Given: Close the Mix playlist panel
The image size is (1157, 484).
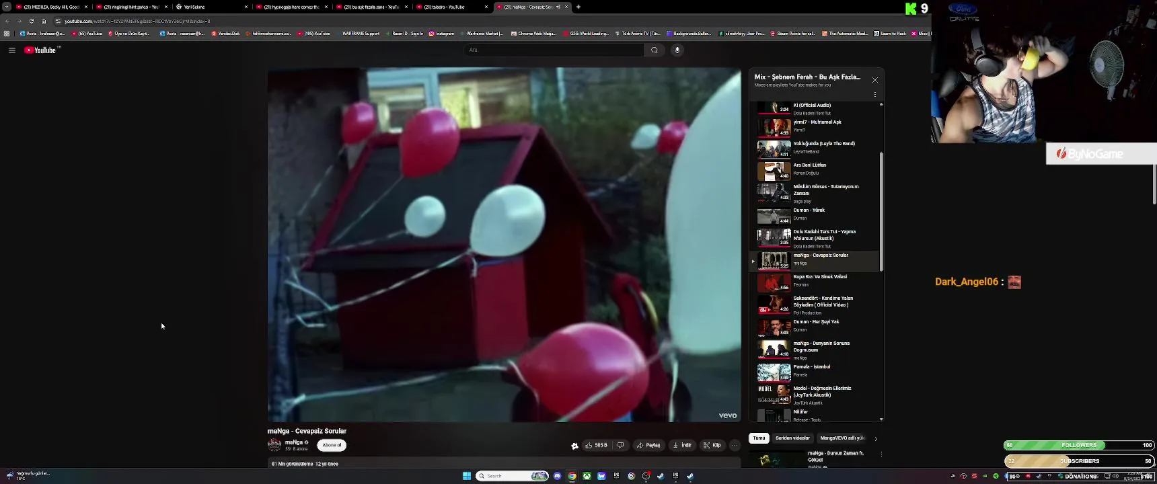Looking at the screenshot, I should [x=875, y=80].
